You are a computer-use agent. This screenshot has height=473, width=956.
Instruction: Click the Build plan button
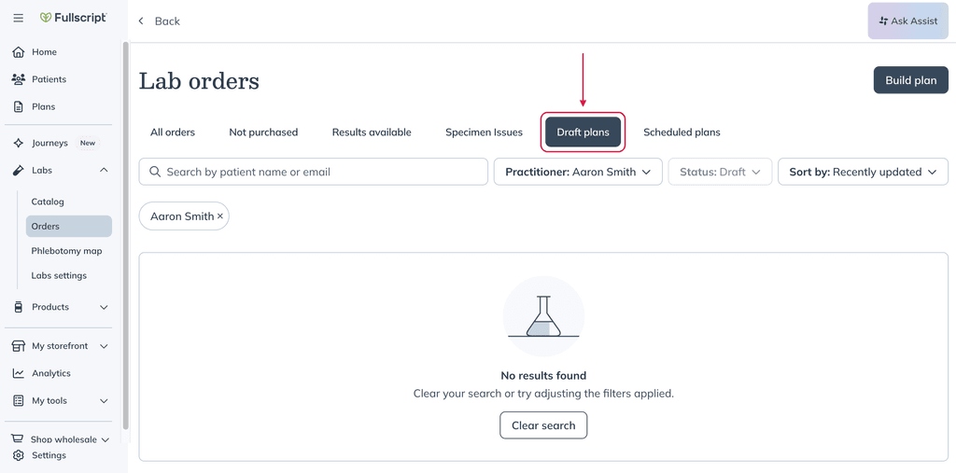click(x=911, y=80)
